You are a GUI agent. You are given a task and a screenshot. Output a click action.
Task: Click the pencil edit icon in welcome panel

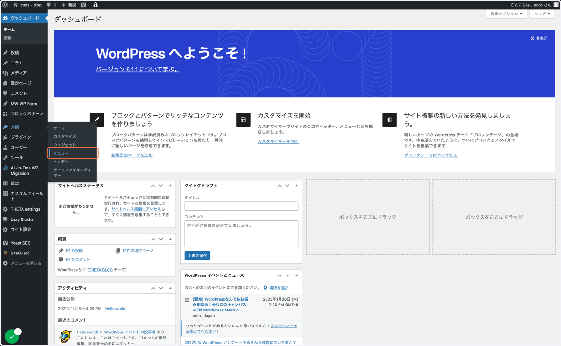pyautogui.click(x=97, y=120)
